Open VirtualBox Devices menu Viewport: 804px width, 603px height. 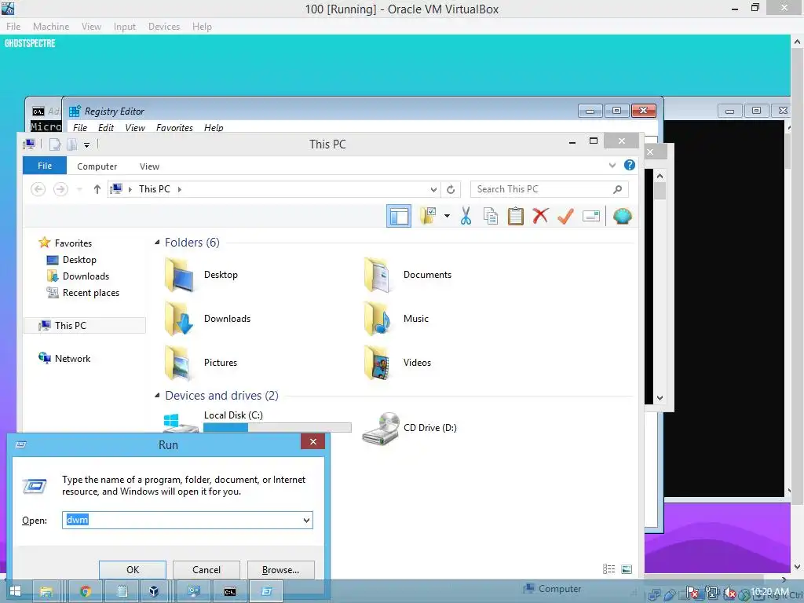(x=164, y=26)
